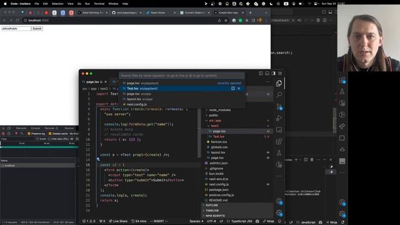Remove Test.tsx from the recently opened list
The image size is (400, 225).
point(239,88)
